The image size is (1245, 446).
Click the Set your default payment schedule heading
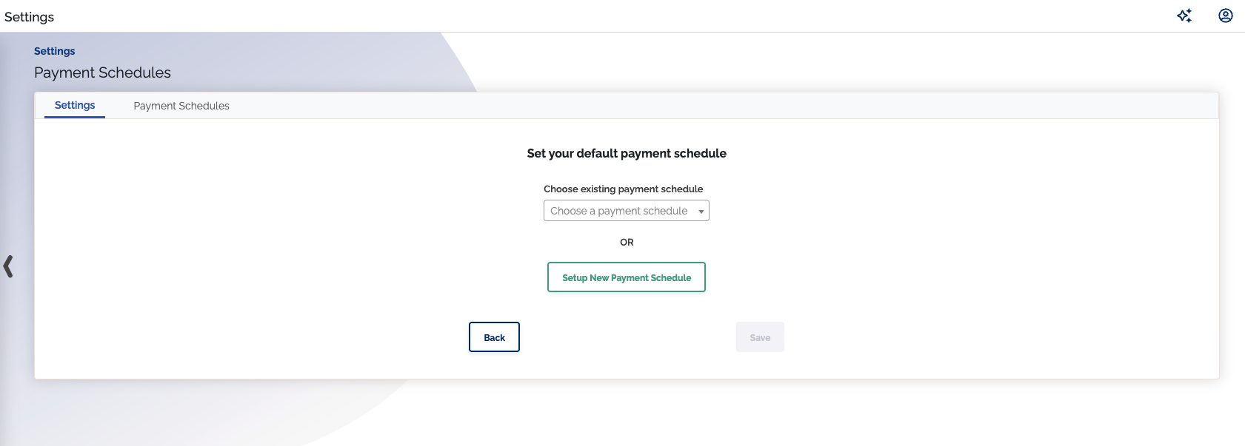click(x=626, y=153)
